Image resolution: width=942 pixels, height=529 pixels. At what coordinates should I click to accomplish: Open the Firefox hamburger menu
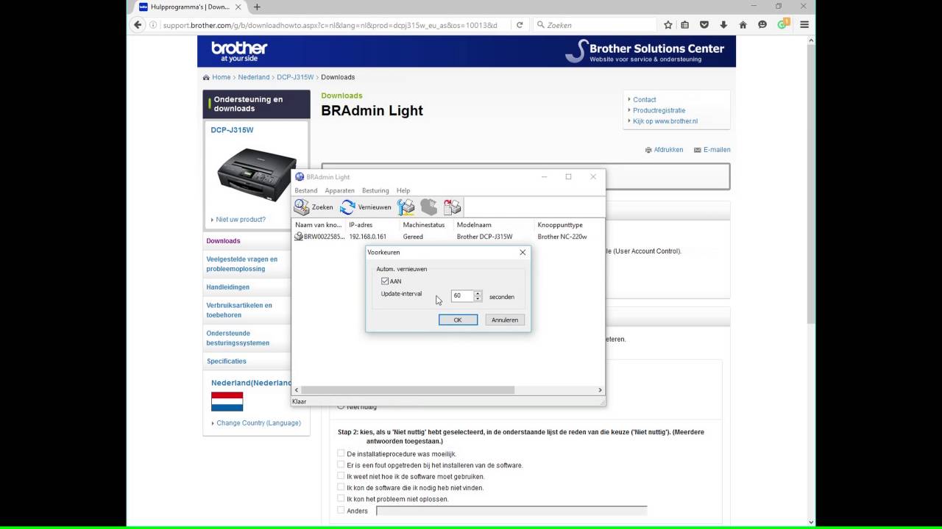[804, 25]
